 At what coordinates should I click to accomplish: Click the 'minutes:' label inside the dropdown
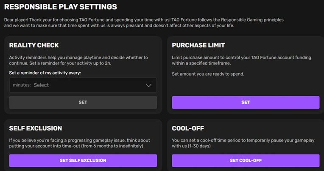click(22, 85)
